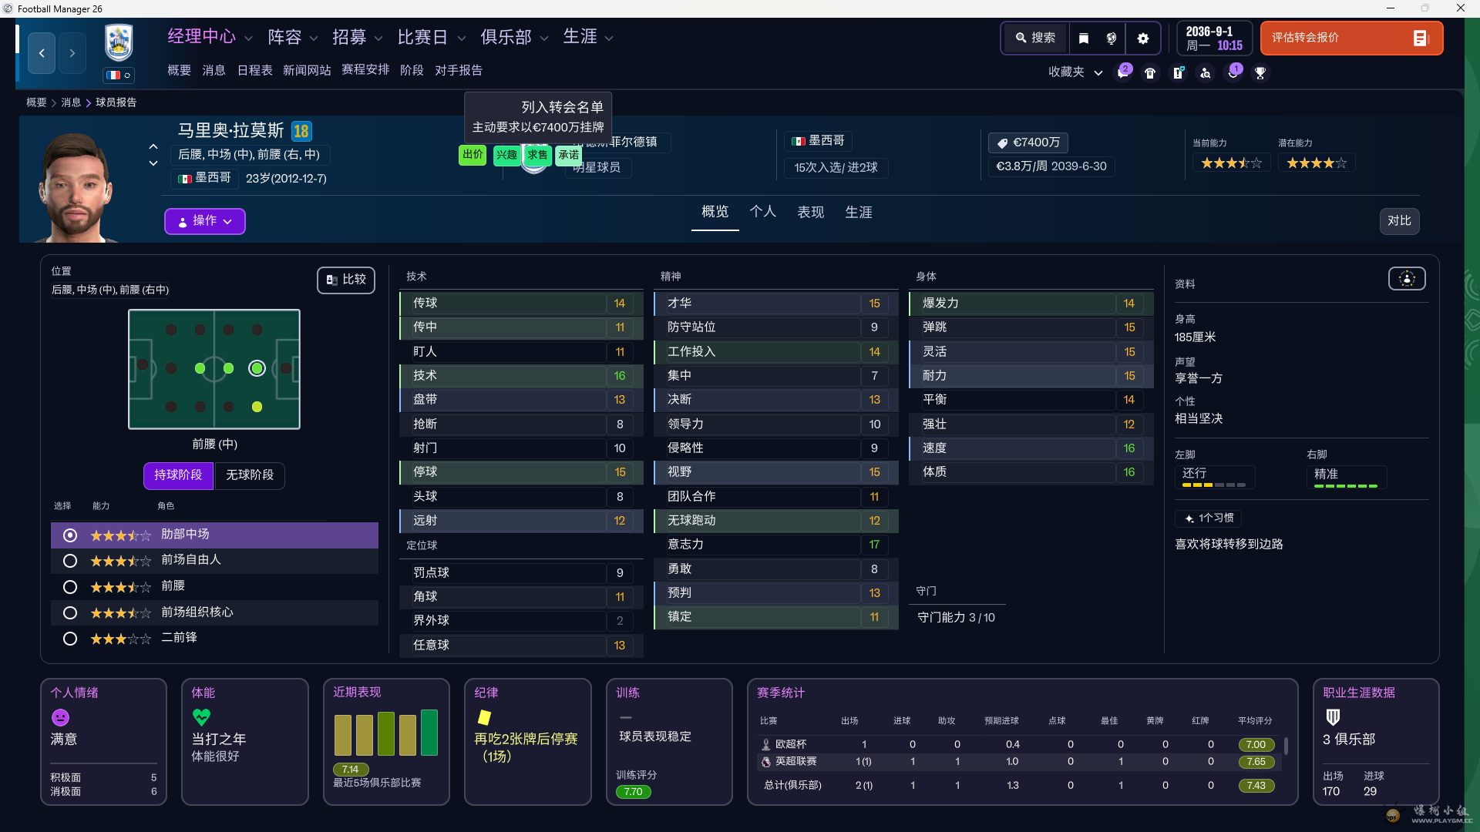Image resolution: width=1480 pixels, height=832 pixels.
Task: Open settings gear icon
Action: point(1143,38)
